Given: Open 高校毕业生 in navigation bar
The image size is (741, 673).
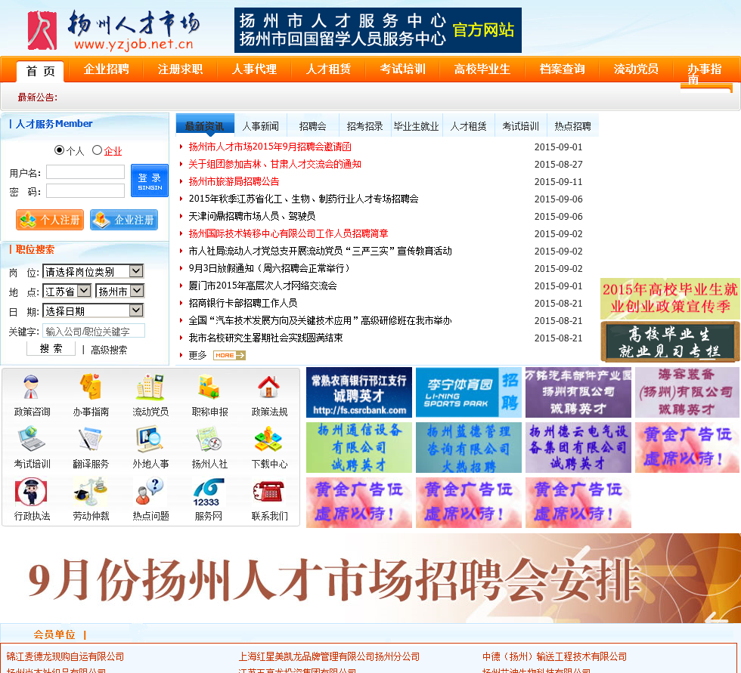Looking at the screenshot, I should pos(482,69).
